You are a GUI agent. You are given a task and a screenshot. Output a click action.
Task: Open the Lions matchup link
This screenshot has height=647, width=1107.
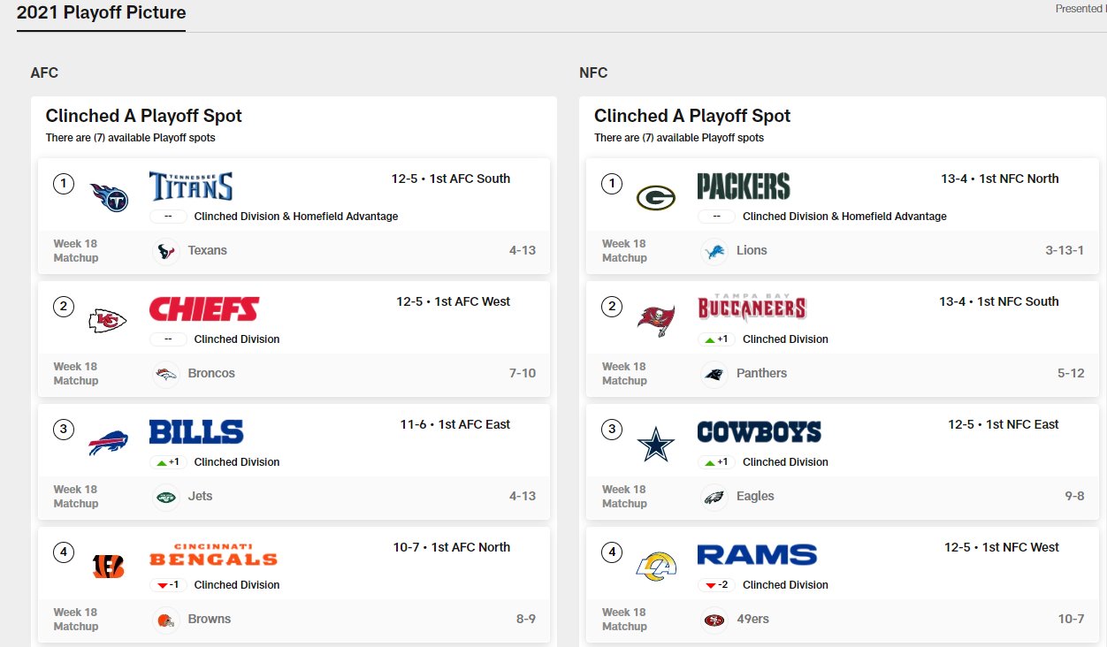pos(752,251)
